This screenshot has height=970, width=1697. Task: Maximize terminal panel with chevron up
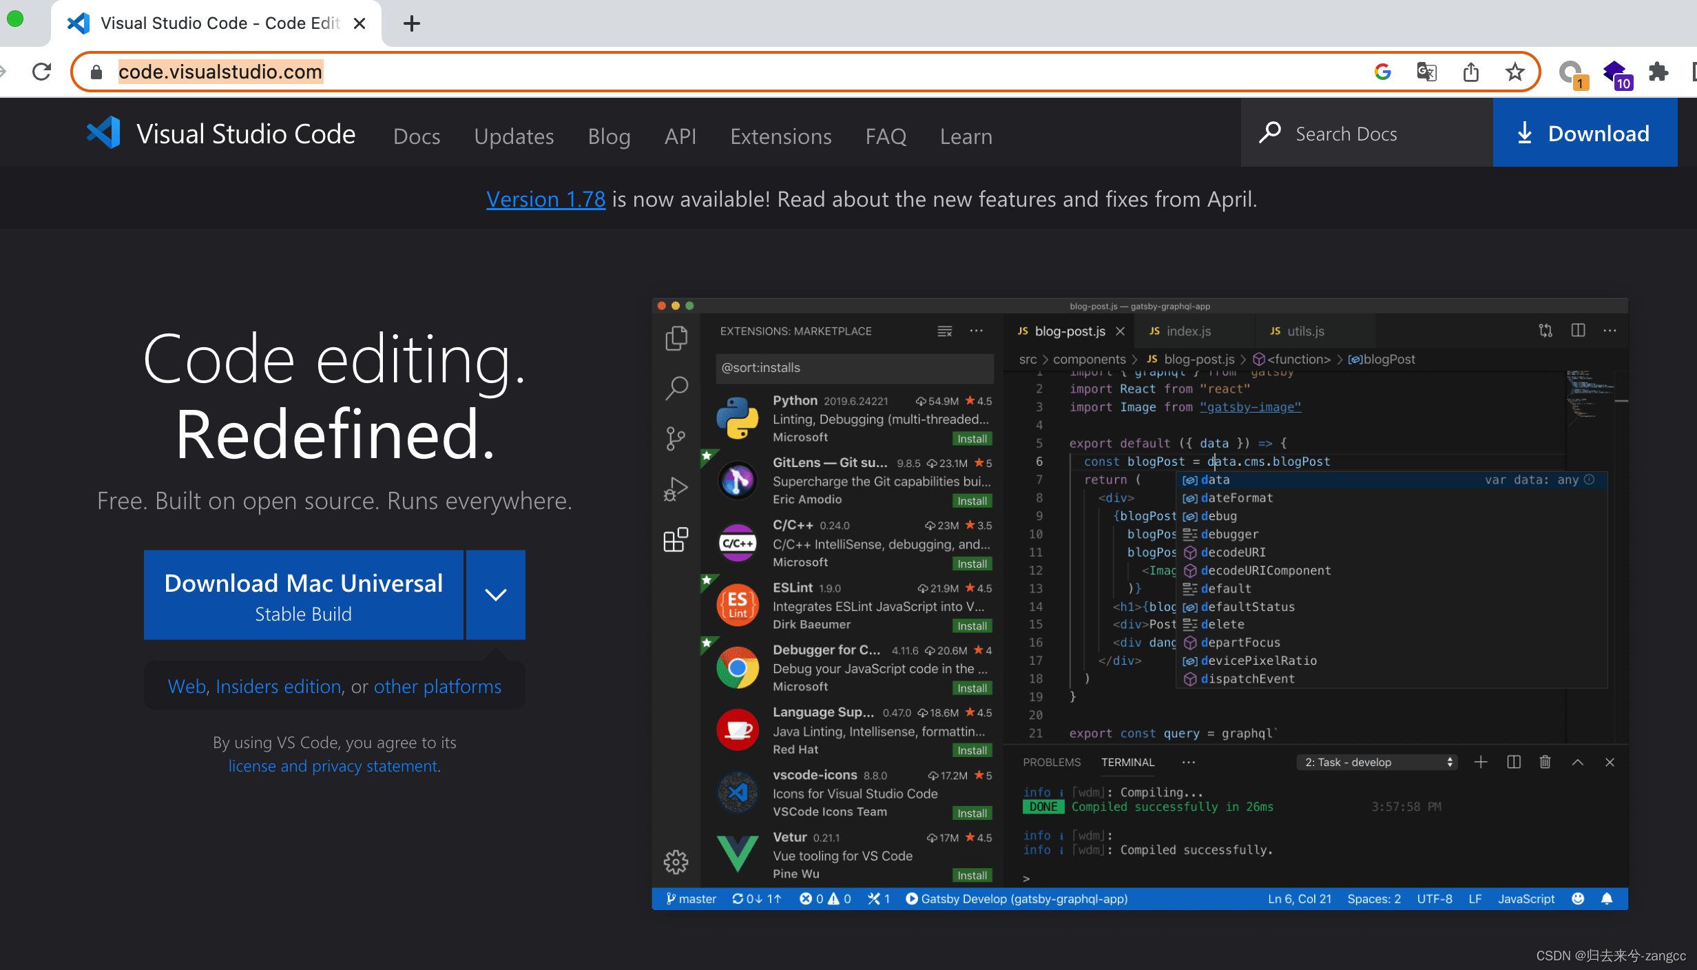pos(1578,762)
